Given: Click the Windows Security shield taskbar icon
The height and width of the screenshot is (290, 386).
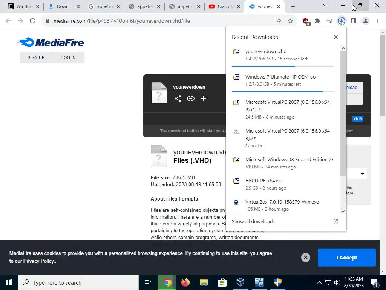Looking at the screenshot, I should (x=278, y=282).
